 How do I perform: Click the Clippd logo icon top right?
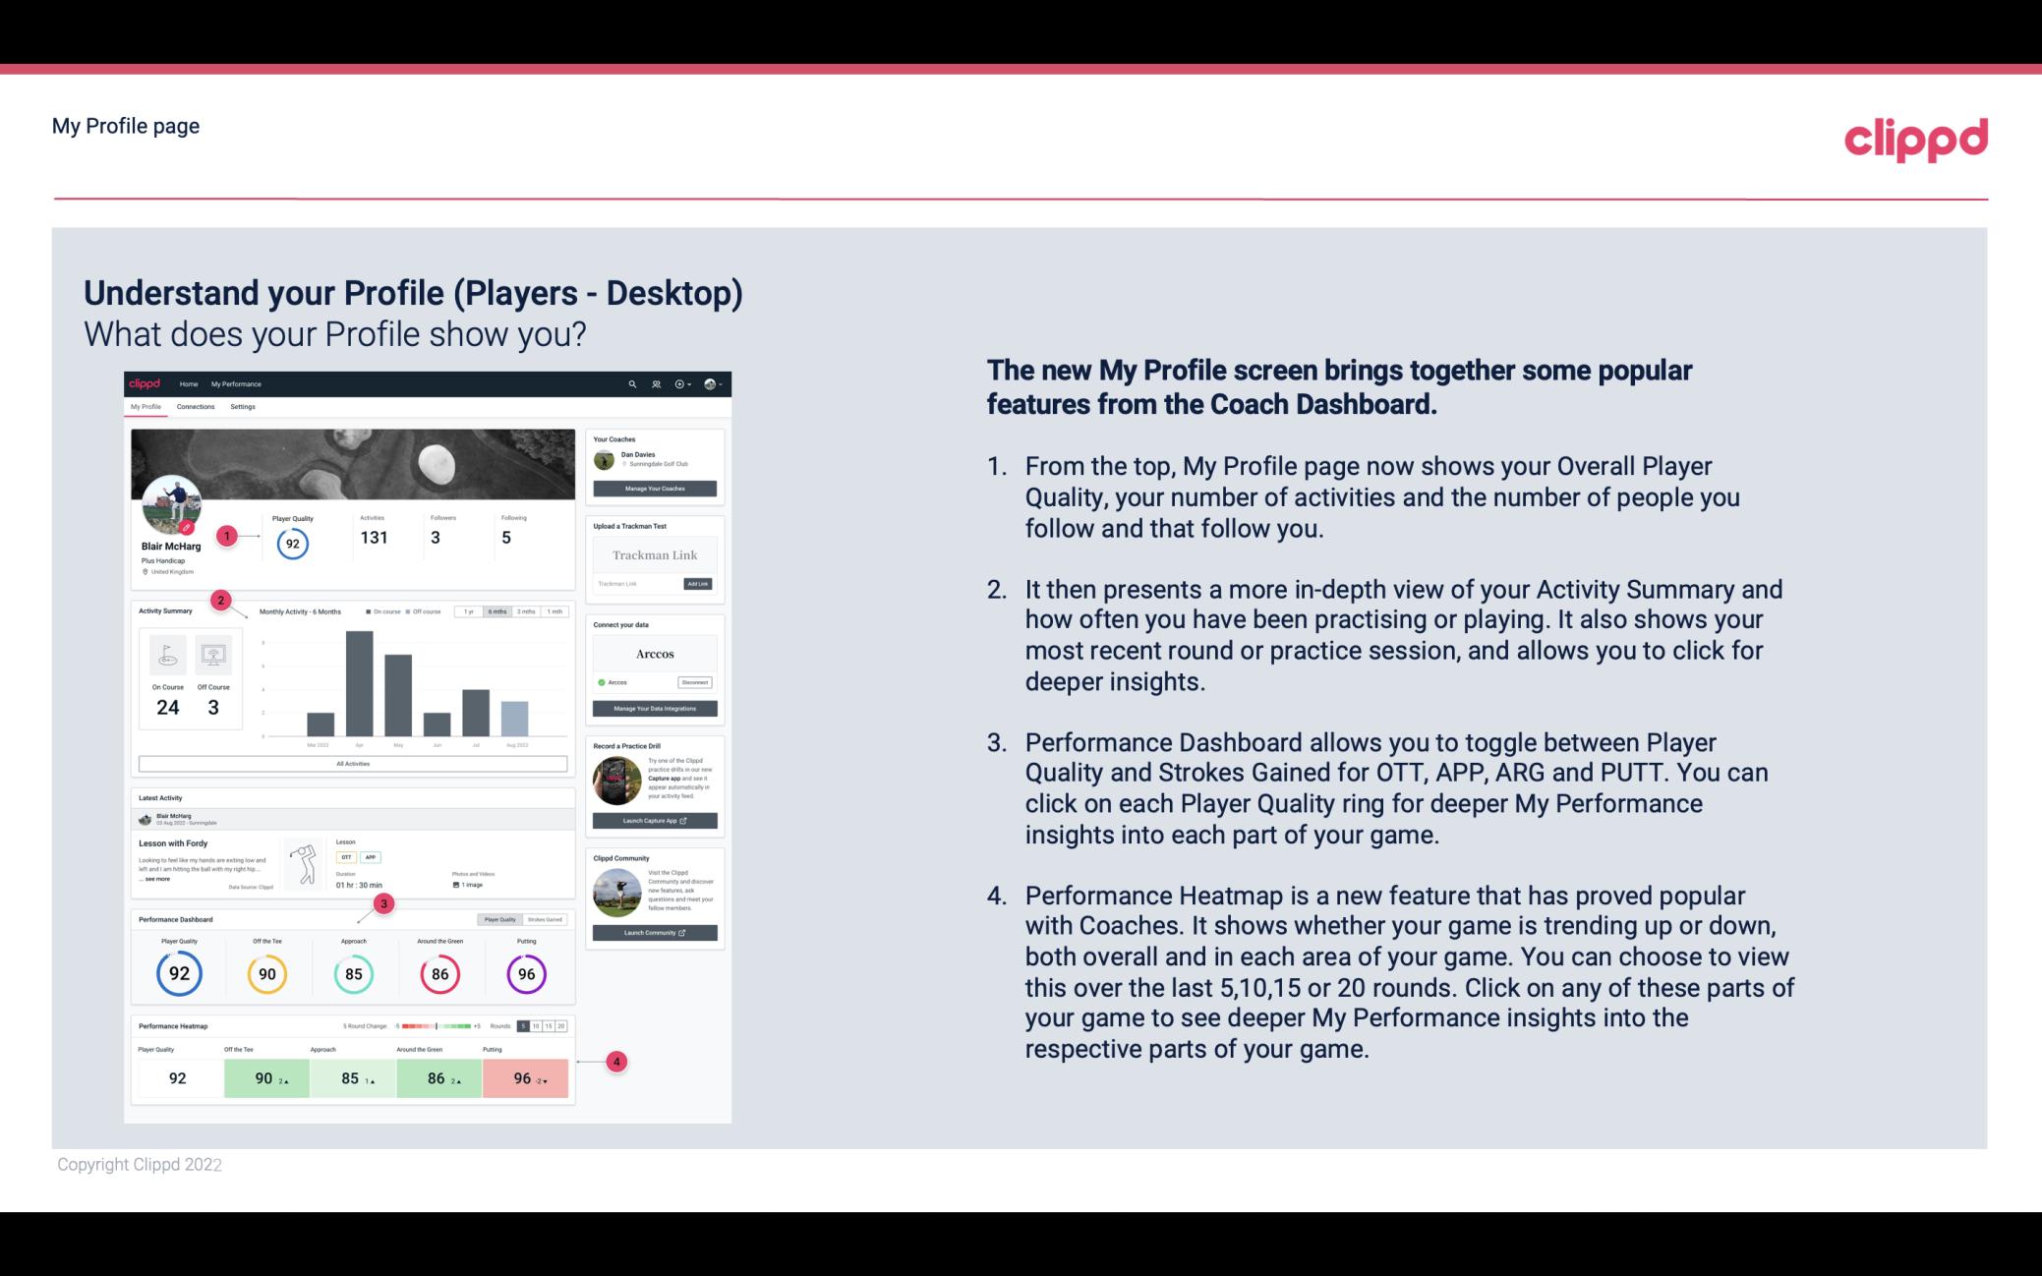coord(1917,137)
